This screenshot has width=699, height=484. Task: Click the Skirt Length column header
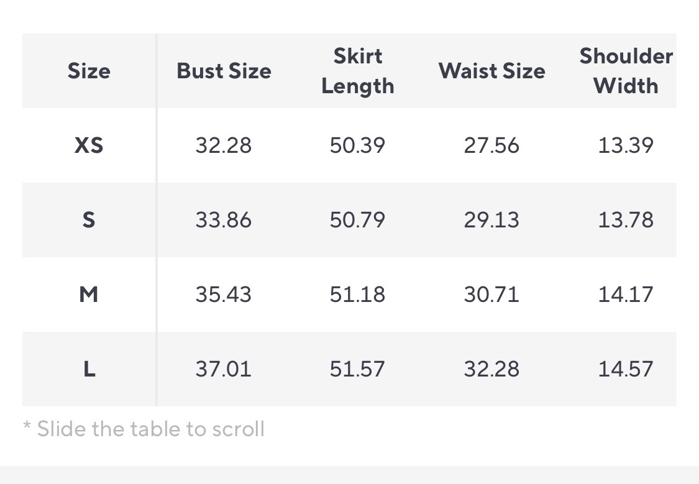[357, 71]
